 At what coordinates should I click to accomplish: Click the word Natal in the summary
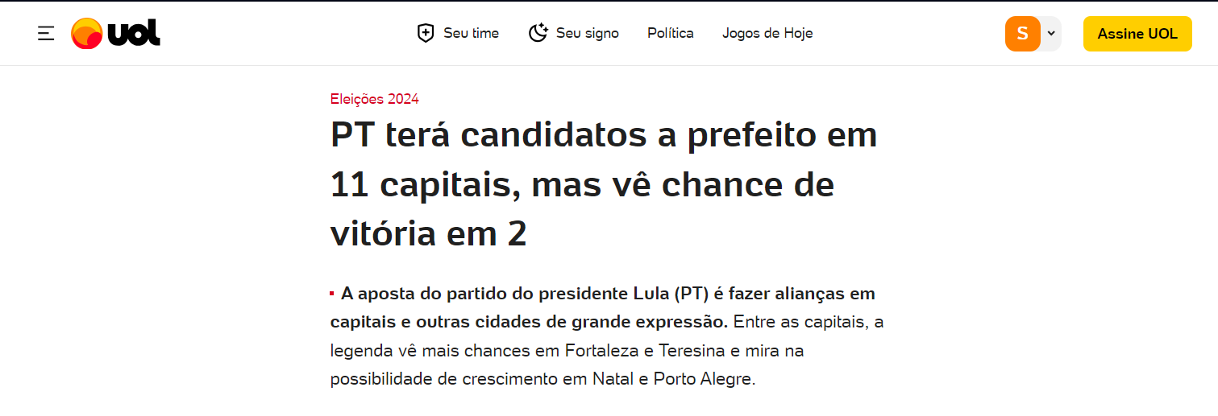tap(613, 378)
